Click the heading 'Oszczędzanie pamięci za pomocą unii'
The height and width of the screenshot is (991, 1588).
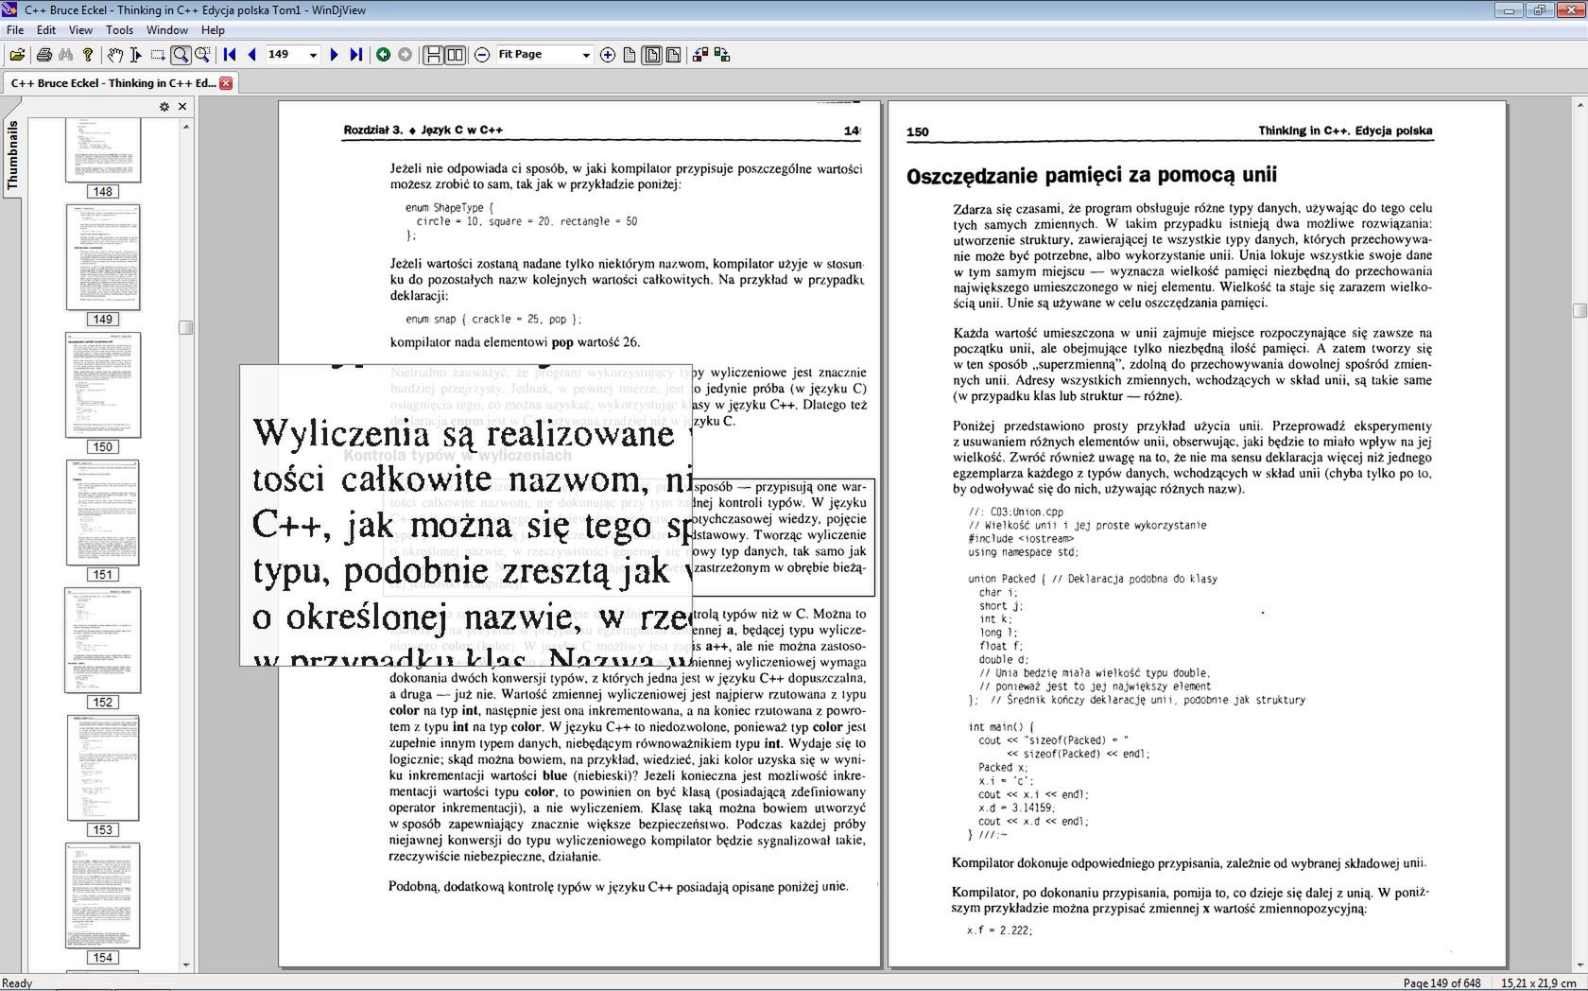pyautogui.click(x=1092, y=175)
